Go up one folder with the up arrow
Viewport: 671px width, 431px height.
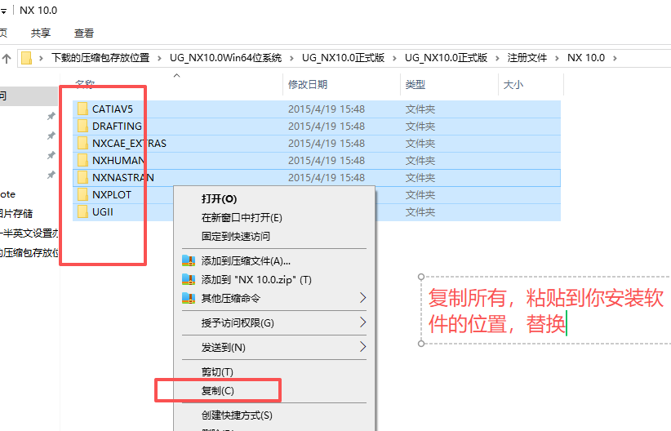click(7, 58)
